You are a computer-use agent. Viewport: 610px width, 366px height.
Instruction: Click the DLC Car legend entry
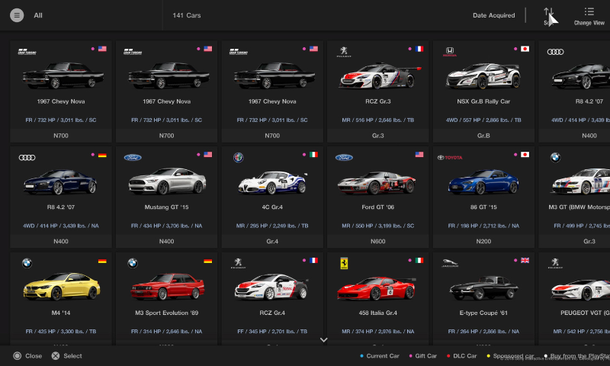tap(462, 356)
